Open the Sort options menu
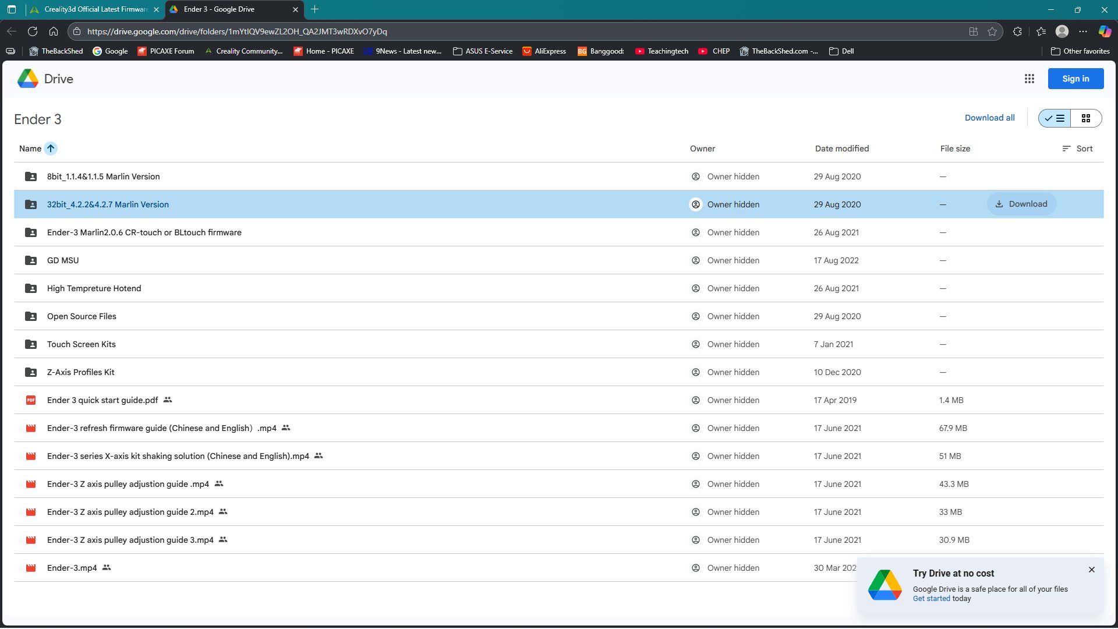Screen dimensions: 1118x629 [x=1077, y=149]
